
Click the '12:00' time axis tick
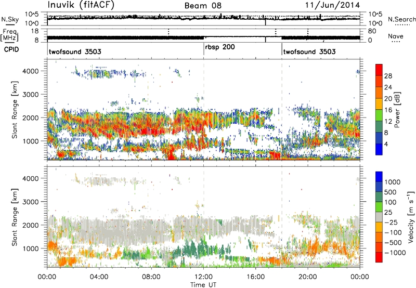[x=203, y=277]
